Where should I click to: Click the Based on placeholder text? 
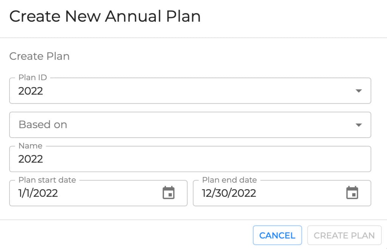point(43,125)
